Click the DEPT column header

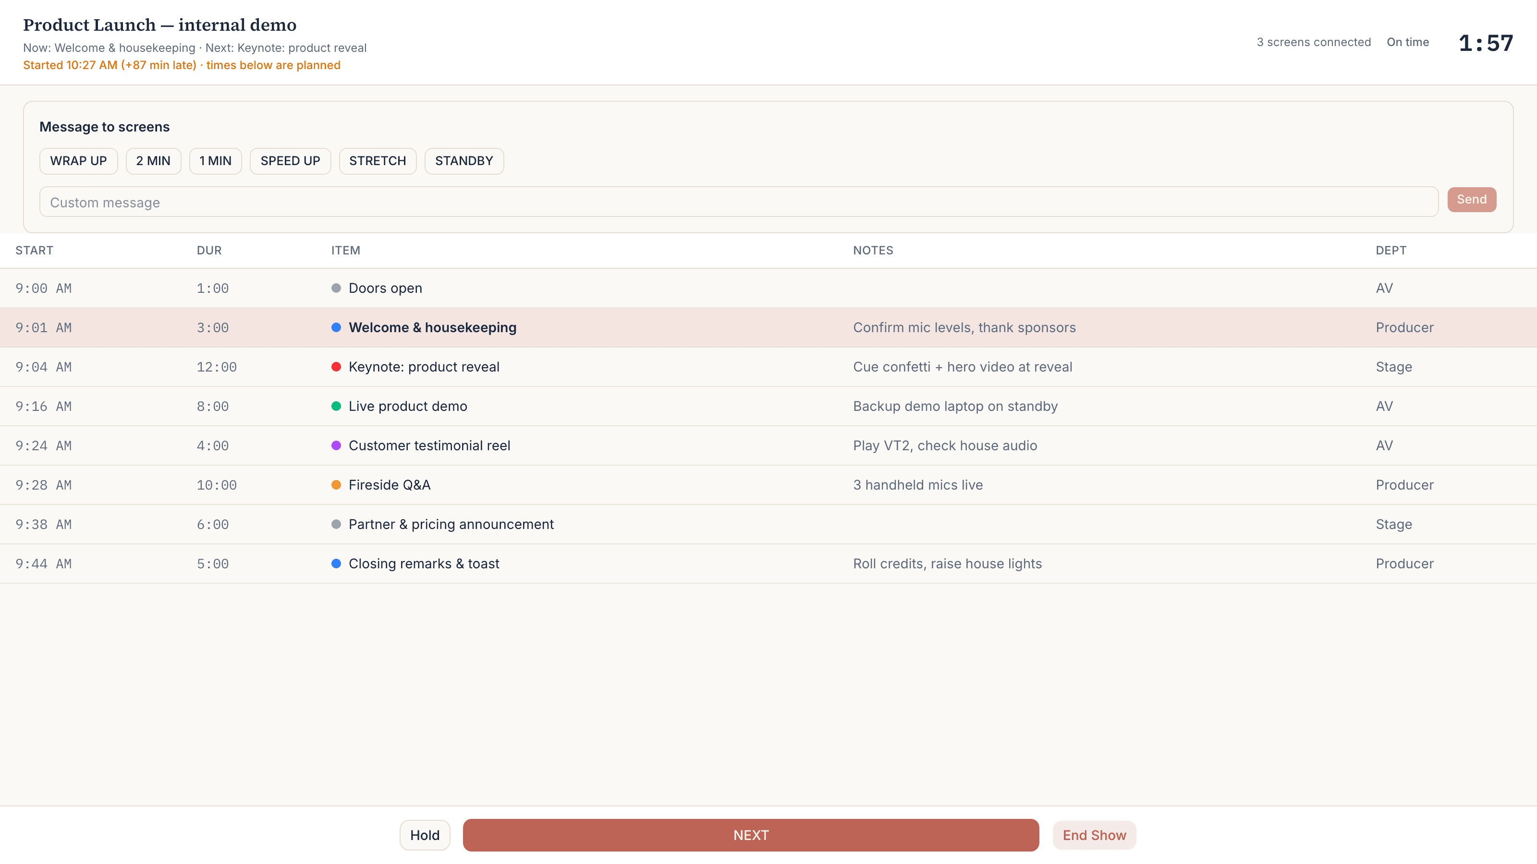pyautogui.click(x=1391, y=251)
